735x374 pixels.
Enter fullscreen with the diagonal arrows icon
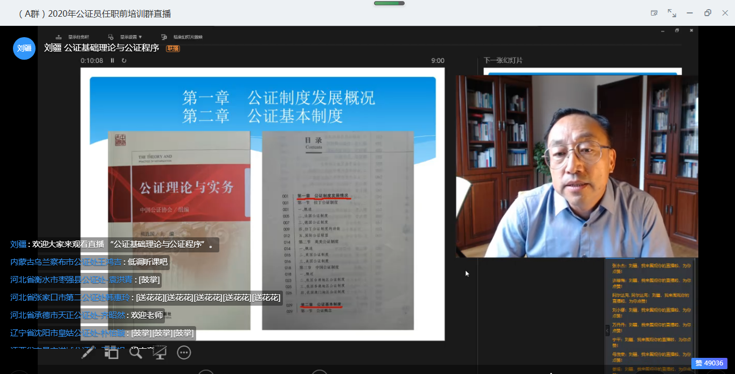click(x=672, y=13)
